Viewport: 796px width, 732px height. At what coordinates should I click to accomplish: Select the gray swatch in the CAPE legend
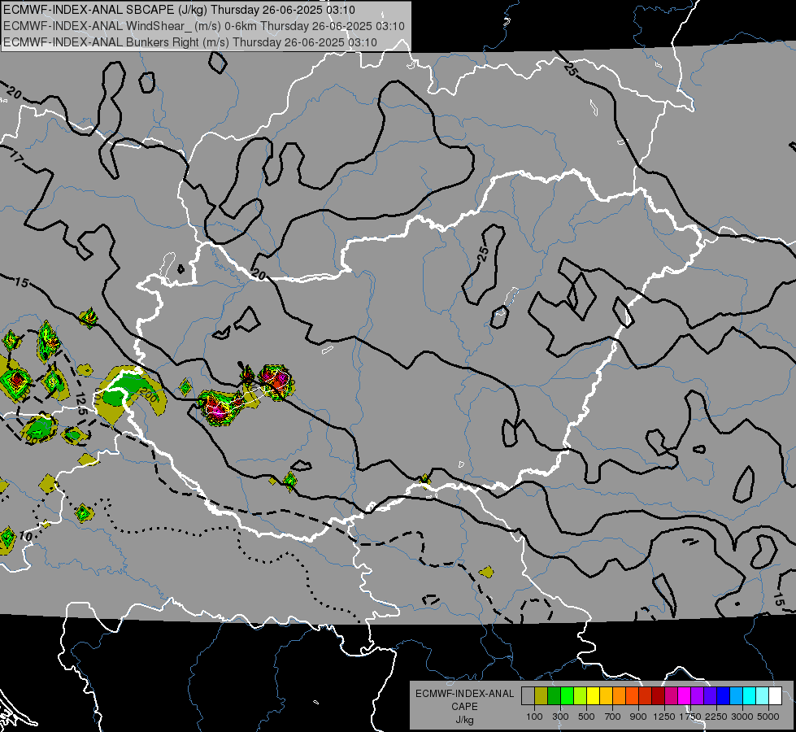point(528,696)
